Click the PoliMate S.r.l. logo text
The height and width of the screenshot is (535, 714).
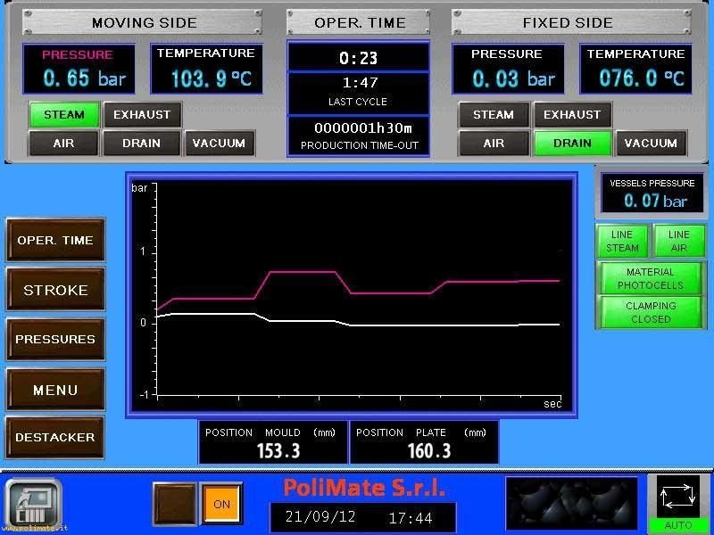pyautogui.click(x=364, y=487)
